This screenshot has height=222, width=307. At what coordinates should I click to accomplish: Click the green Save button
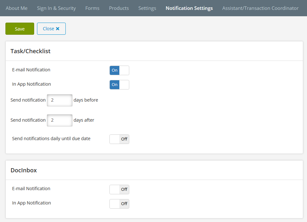(19, 28)
